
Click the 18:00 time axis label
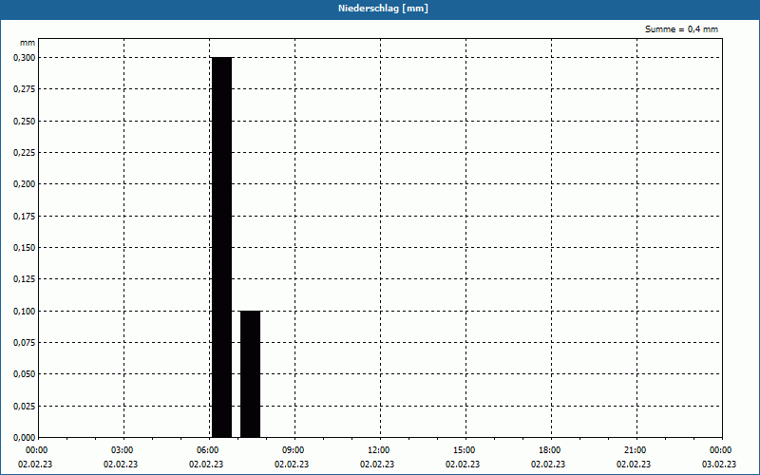tap(550, 450)
